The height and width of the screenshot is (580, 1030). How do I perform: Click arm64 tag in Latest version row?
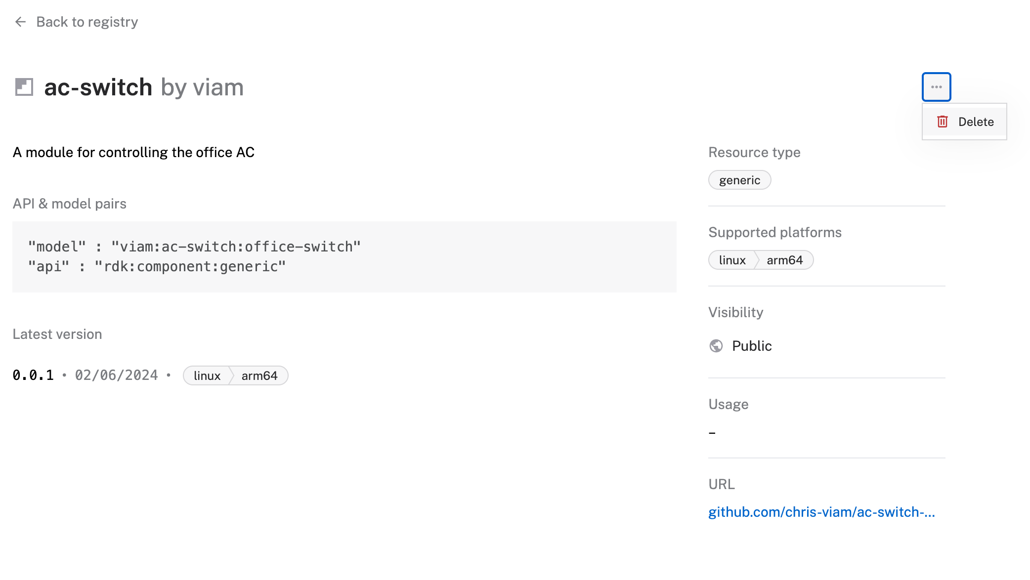point(259,376)
